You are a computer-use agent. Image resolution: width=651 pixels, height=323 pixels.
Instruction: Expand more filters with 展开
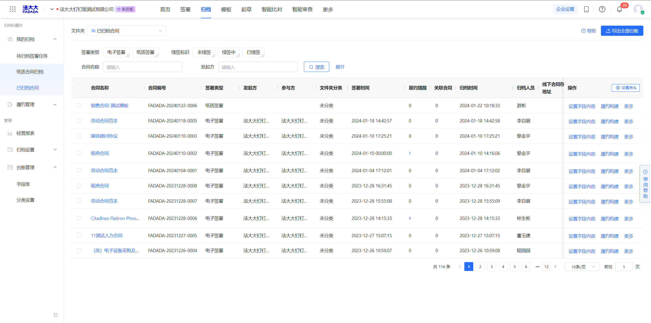coord(340,67)
